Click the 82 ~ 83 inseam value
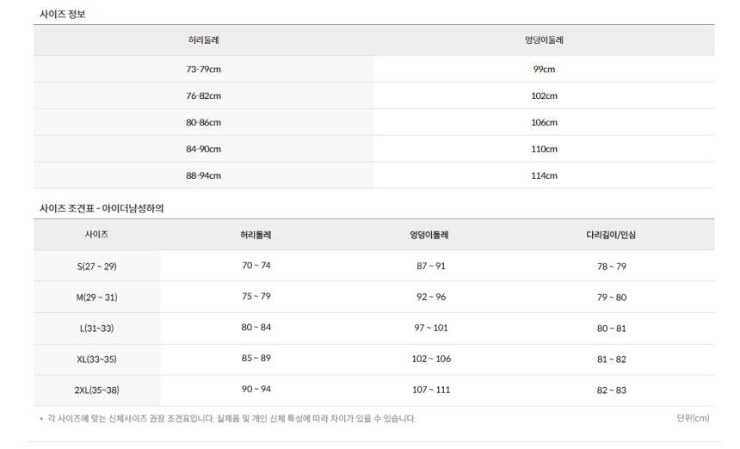This screenshot has height=449, width=740. pyautogui.click(x=612, y=391)
